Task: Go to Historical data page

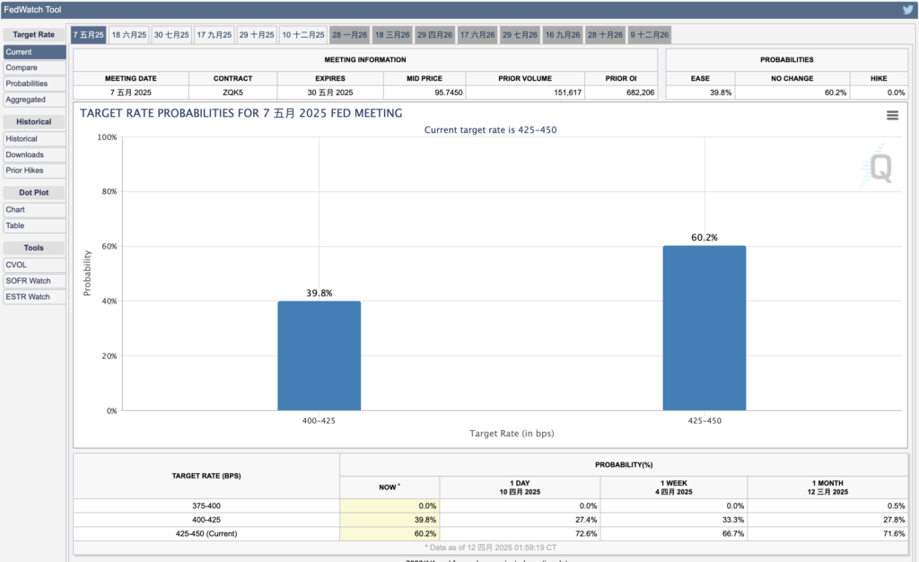Action: click(34, 138)
